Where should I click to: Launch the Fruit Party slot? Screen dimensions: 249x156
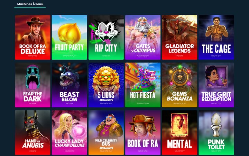pyautogui.click(x=70, y=37)
